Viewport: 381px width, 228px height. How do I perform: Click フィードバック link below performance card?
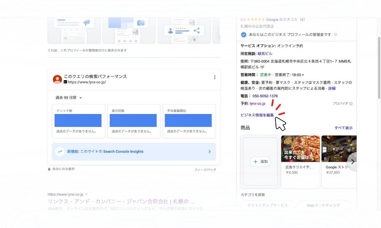click(x=205, y=169)
